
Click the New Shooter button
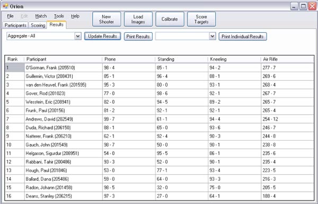107,19
